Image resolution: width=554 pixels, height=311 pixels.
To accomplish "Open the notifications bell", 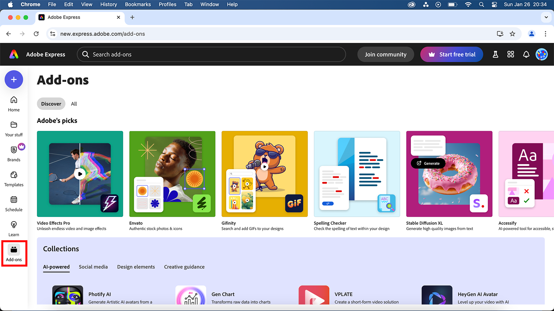I will [x=526, y=54].
